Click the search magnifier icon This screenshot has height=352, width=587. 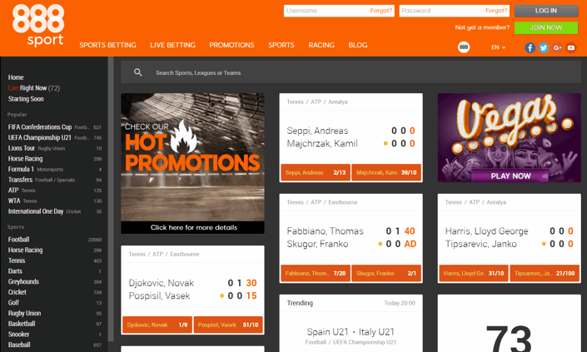(x=137, y=72)
